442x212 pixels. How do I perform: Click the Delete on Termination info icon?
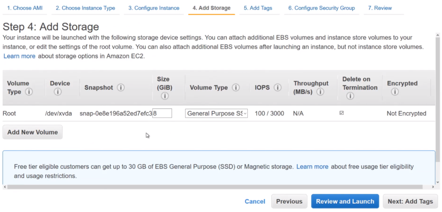pyautogui.click(x=350, y=96)
